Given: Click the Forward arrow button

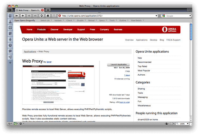Looking at the screenshot, I should tap(29, 16).
